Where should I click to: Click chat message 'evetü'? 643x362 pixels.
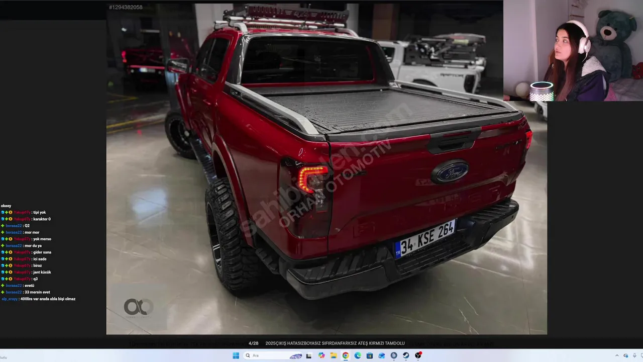(29, 286)
